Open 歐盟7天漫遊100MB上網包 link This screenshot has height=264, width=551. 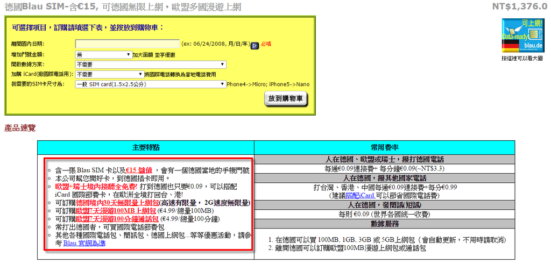tap(116, 211)
